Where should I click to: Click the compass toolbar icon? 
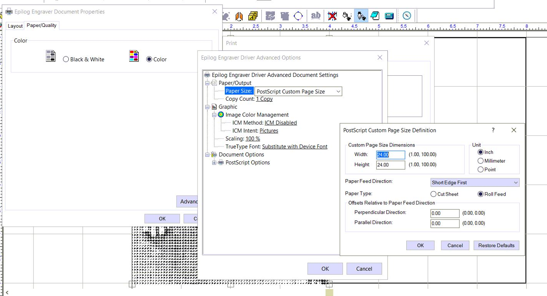tap(407, 16)
